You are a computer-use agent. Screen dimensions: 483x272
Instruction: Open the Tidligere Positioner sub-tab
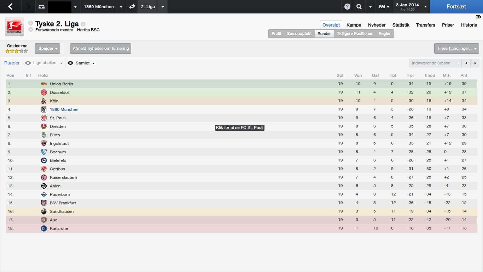pos(355,34)
